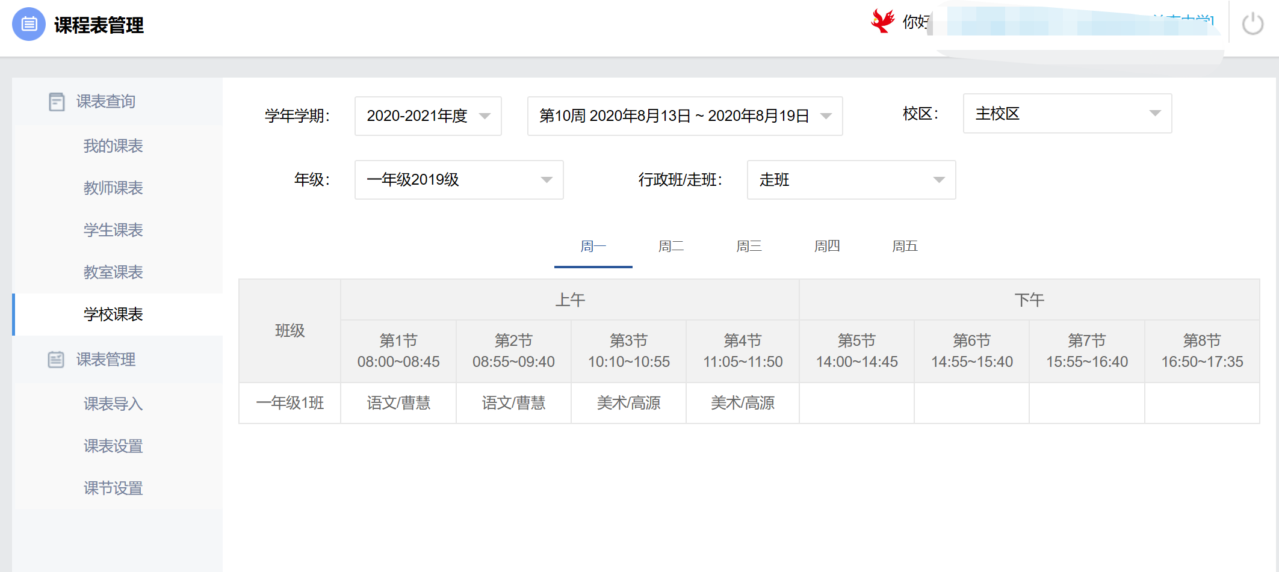Viewport: 1279px width, 572px height.
Task: Switch to the 周二 tab
Action: (x=670, y=246)
